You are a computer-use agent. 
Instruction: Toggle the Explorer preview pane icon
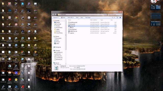[x=117, y=17]
